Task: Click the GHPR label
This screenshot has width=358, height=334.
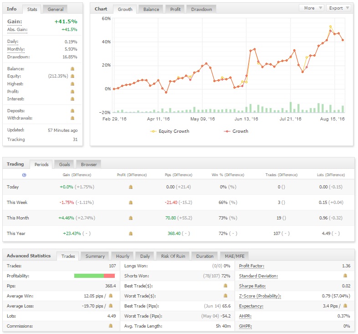Action: pos(245,326)
